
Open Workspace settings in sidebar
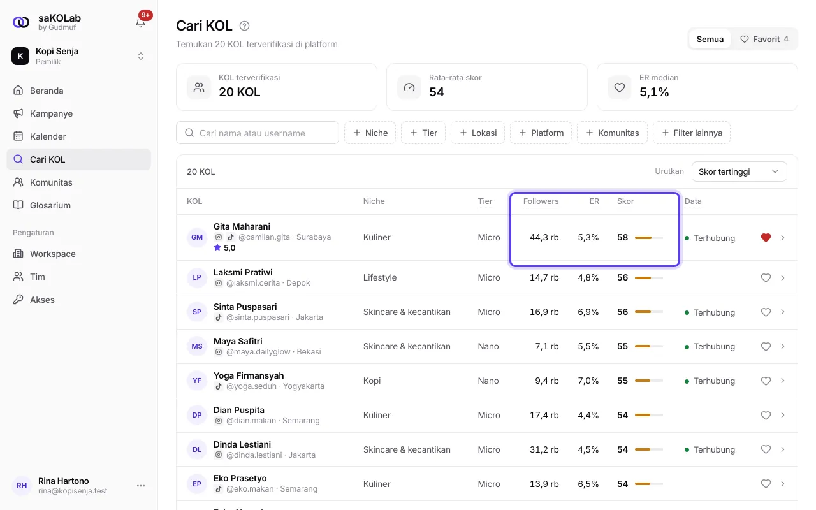(78, 254)
